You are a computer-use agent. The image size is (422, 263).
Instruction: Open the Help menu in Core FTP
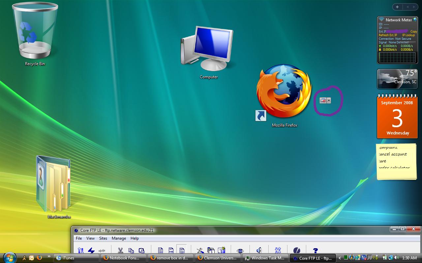click(x=135, y=238)
